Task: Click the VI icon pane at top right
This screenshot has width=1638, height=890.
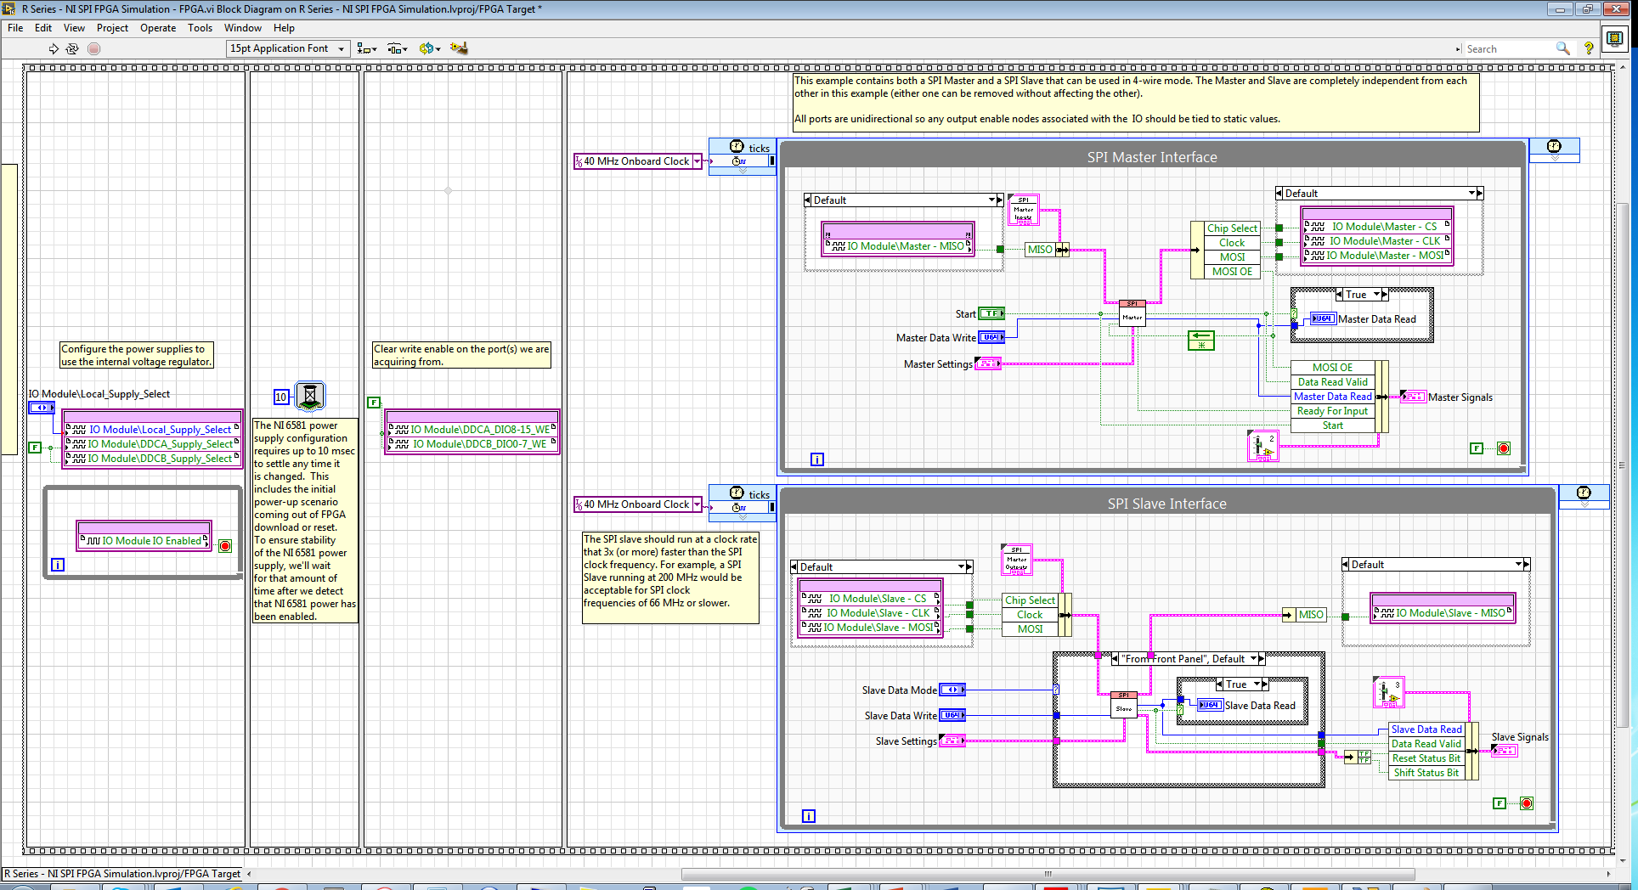Action: 1615,38
